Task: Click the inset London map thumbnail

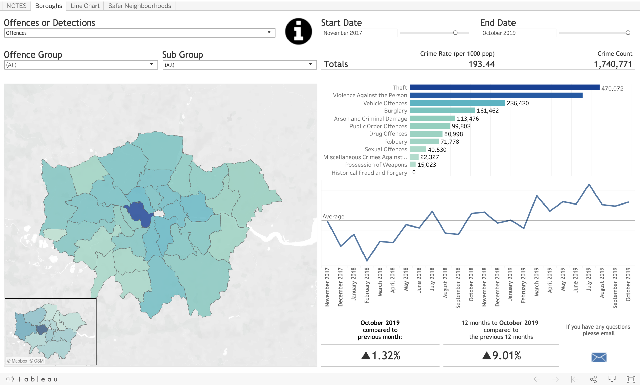Action: tap(50, 331)
